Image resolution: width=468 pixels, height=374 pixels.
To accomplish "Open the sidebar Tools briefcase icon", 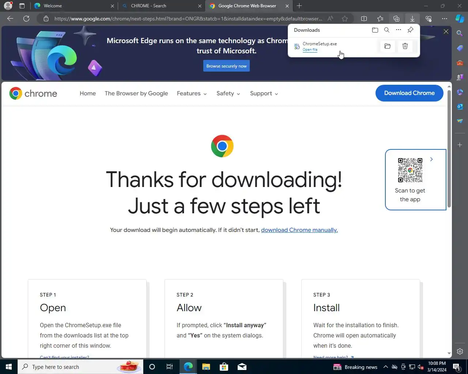I will (x=460, y=63).
